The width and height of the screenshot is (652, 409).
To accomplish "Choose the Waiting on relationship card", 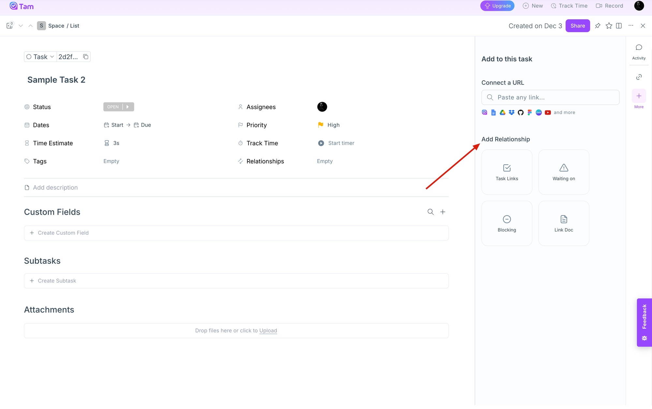I will click(x=563, y=172).
